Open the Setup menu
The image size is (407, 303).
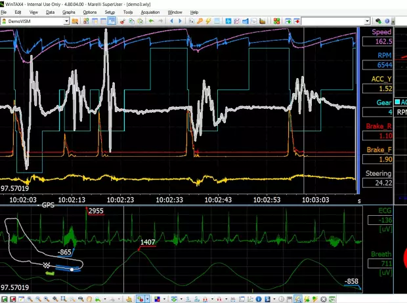click(x=110, y=12)
